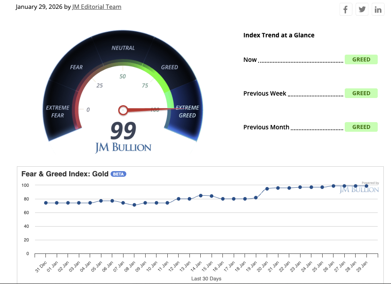Click the 99 index value on gauge
The width and height of the screenshot is (391, 284).
coord(123,131)
